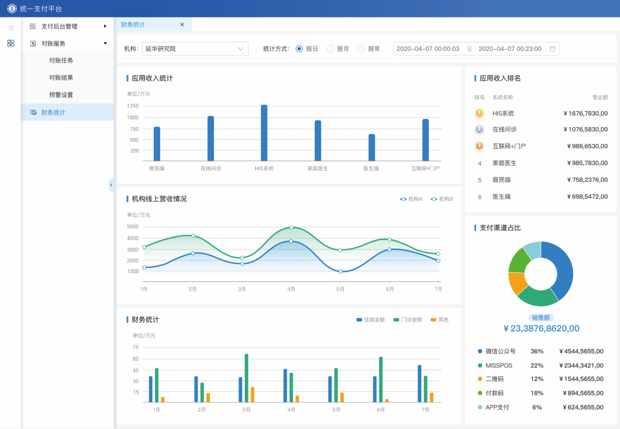Open 预警设置 in the sidebar

61,95
